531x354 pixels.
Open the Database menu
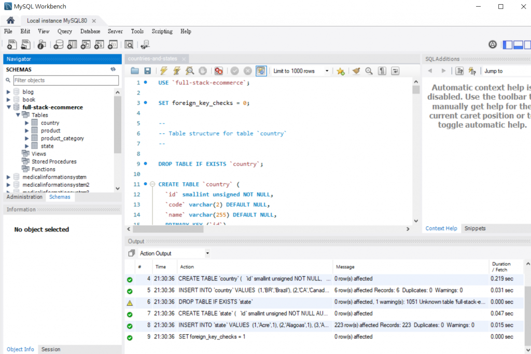[x=90, y=31]
